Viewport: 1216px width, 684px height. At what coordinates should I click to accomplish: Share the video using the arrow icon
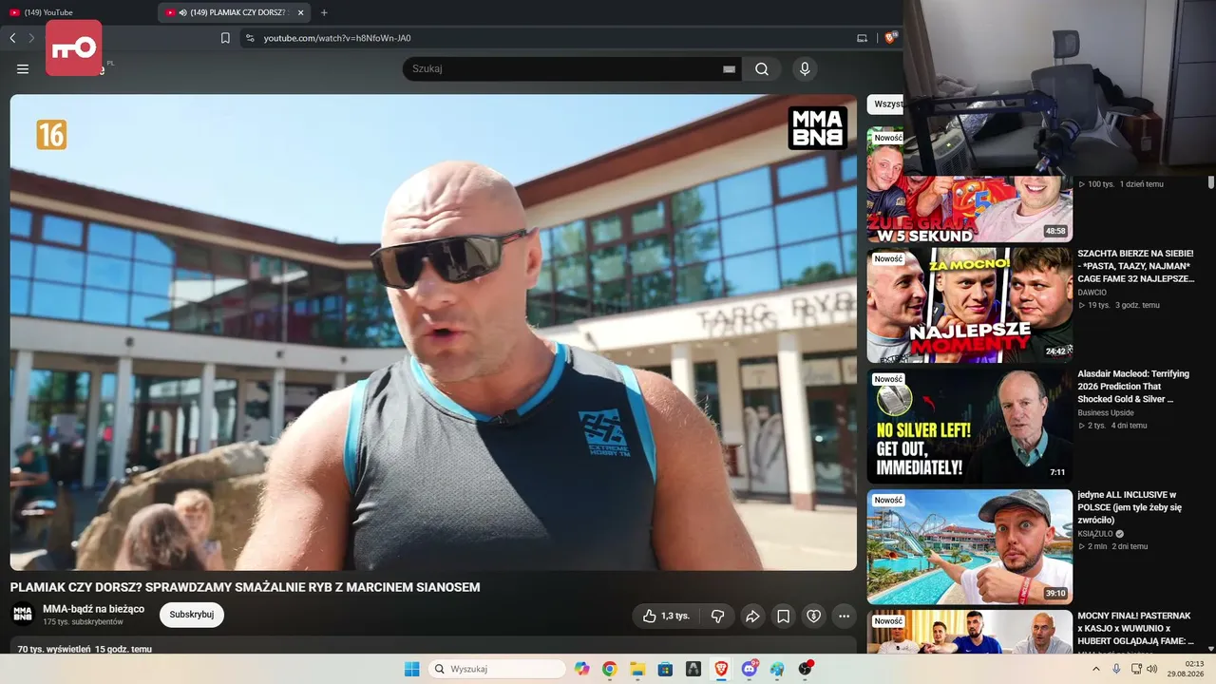click(752, 616)
